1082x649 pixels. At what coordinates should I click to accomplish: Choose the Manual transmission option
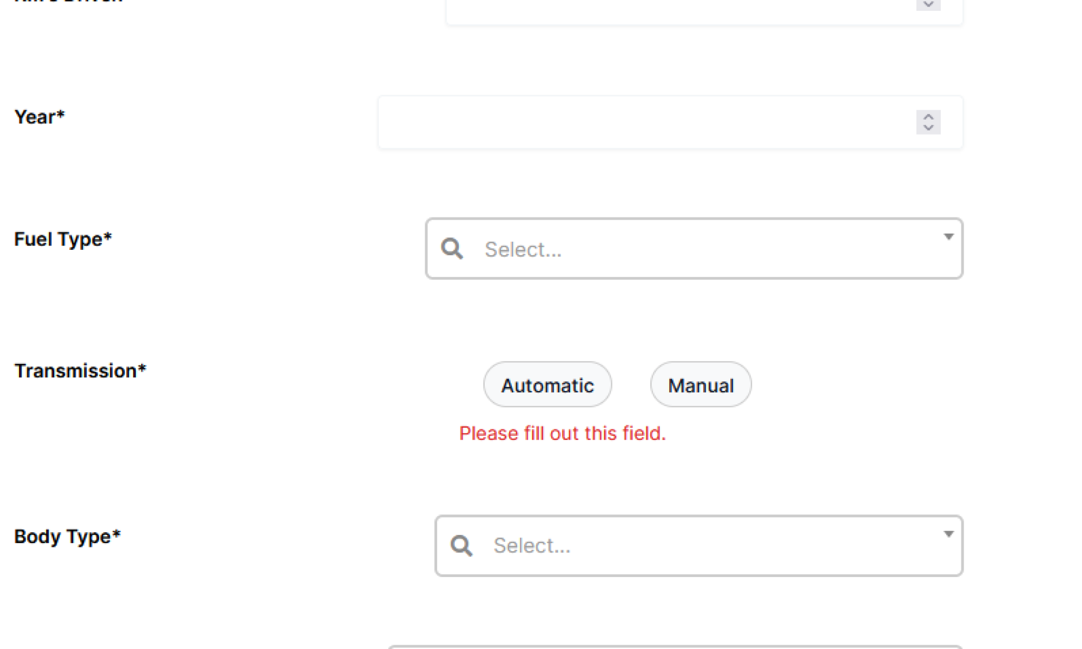(701, 385)
